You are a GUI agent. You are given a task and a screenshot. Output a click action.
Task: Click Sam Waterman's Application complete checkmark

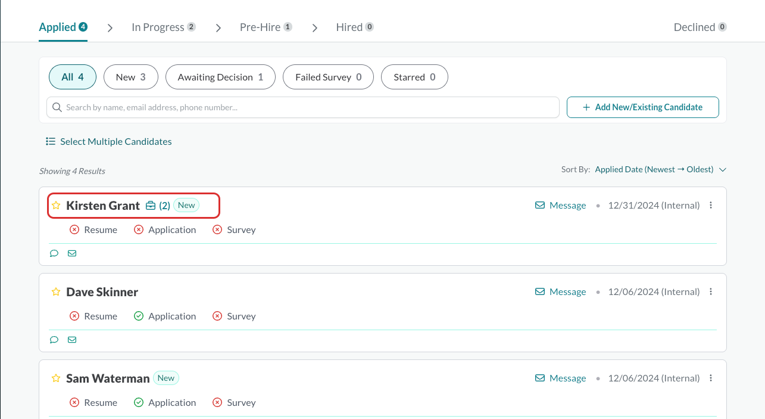[x=139, y=403]
